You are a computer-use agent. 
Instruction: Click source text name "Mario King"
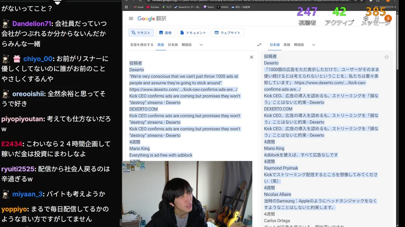[x=140, y=148]
